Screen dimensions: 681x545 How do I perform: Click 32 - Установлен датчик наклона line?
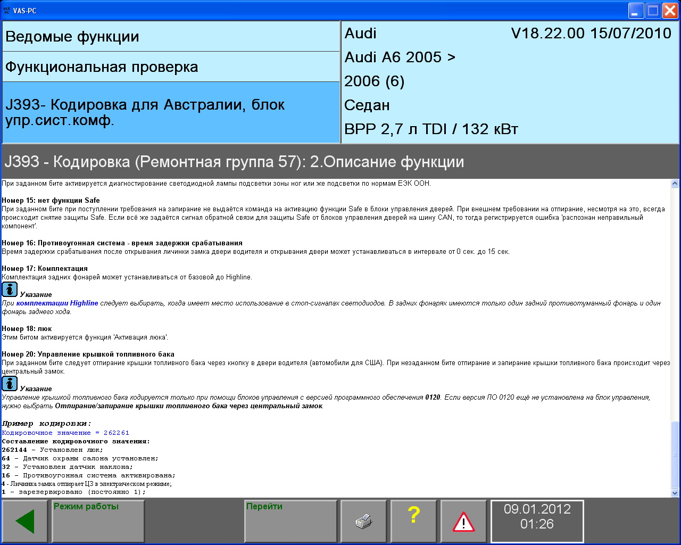click(67, 467)
